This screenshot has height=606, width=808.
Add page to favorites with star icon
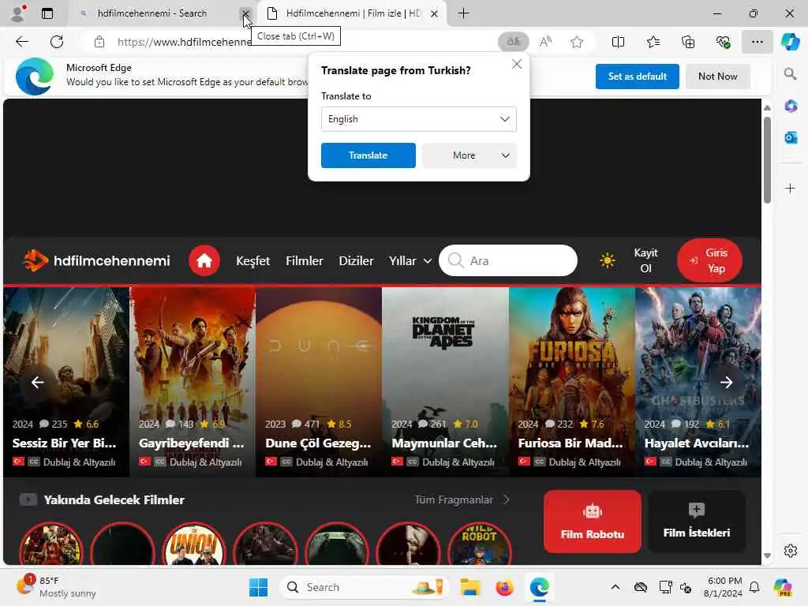577,42
